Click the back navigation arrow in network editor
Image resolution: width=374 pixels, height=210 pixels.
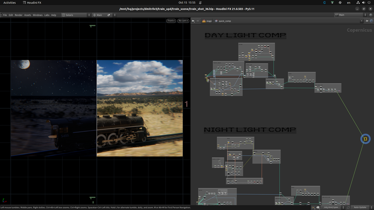click(x=193, y=21)
